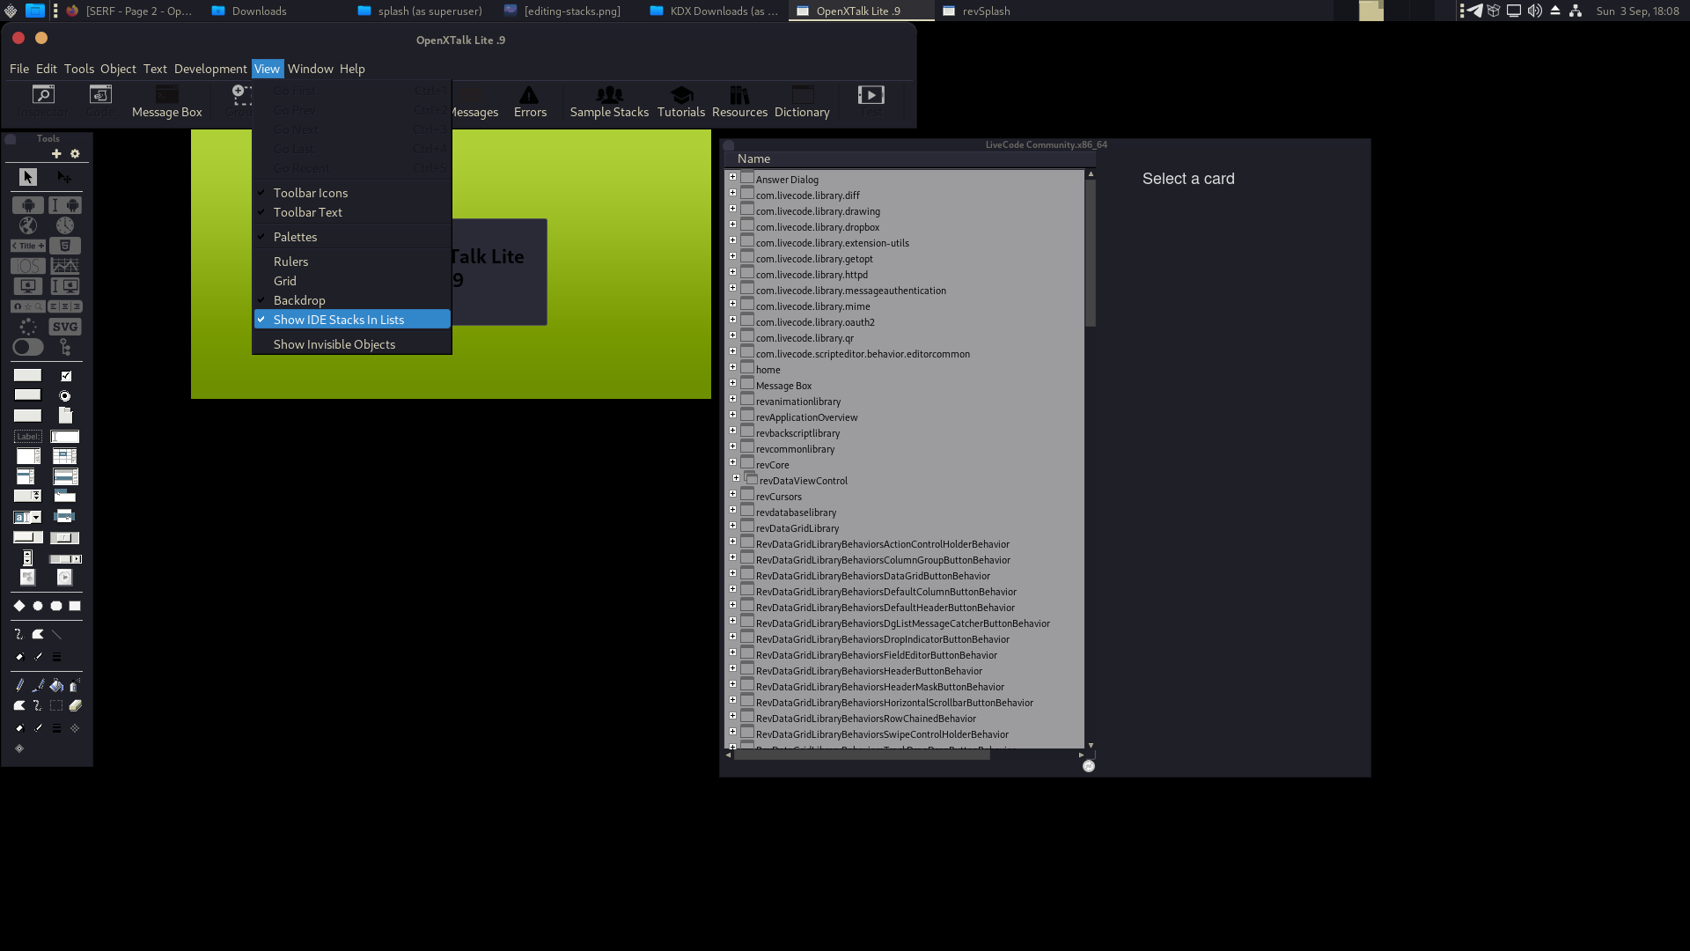Choose the line graph widget
This screenshot has width=1690, height=951.
[x=65, y=266]
